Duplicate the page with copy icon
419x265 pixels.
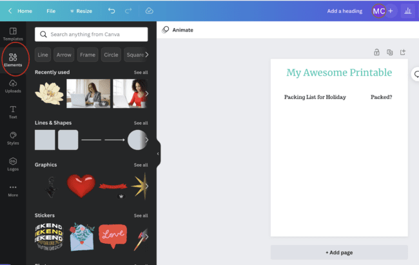point(389,52)
